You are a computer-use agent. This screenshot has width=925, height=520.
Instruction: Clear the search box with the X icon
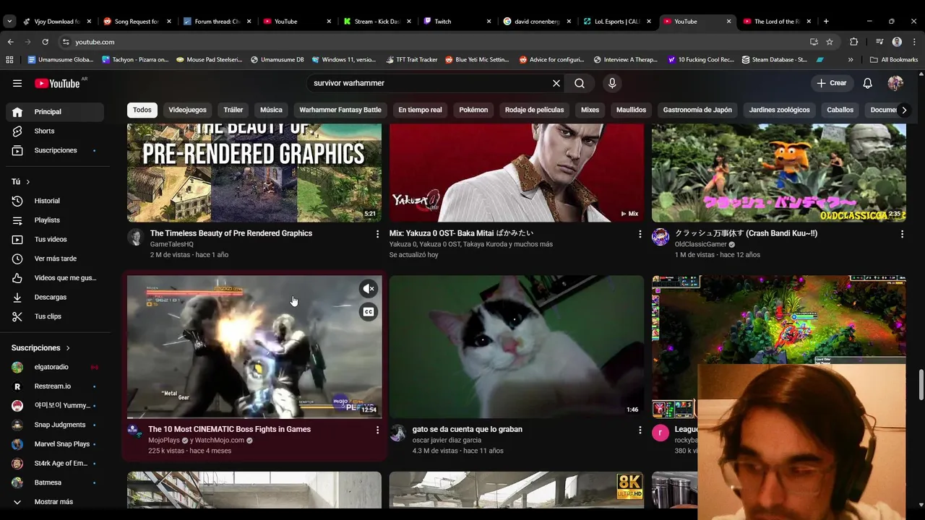tap(556, 83)
